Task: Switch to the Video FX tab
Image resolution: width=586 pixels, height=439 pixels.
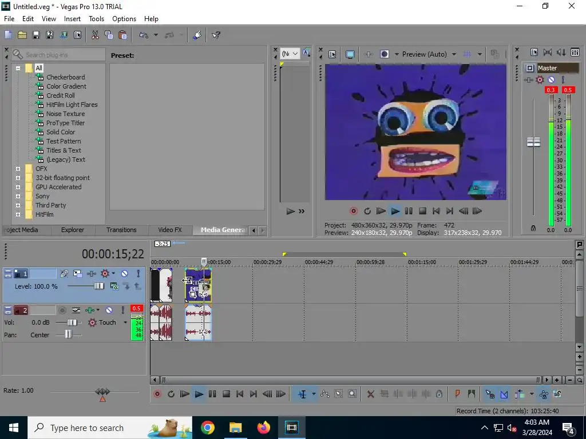Action: pyautogui.click(x=170, y=230)
